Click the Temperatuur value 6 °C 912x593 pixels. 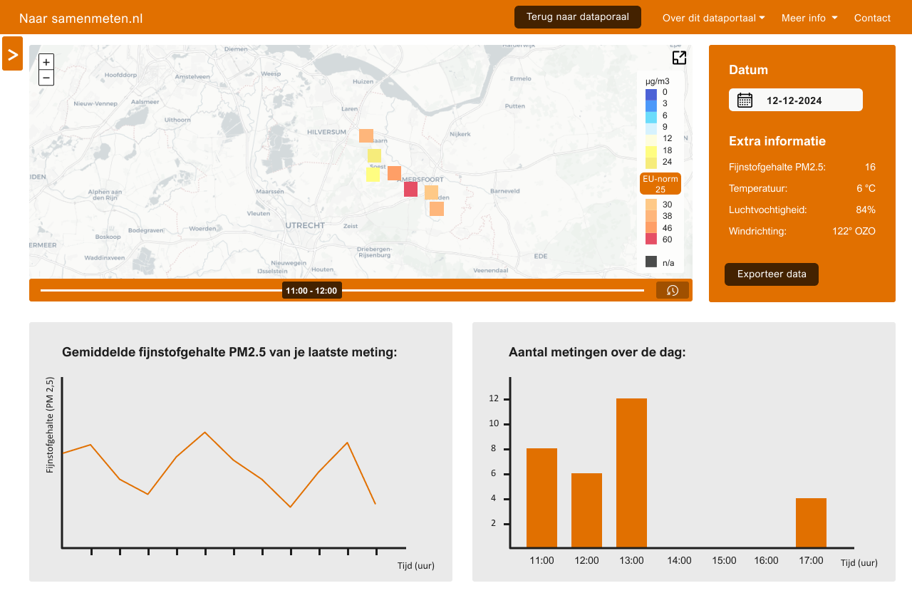[x=866, y=189]
